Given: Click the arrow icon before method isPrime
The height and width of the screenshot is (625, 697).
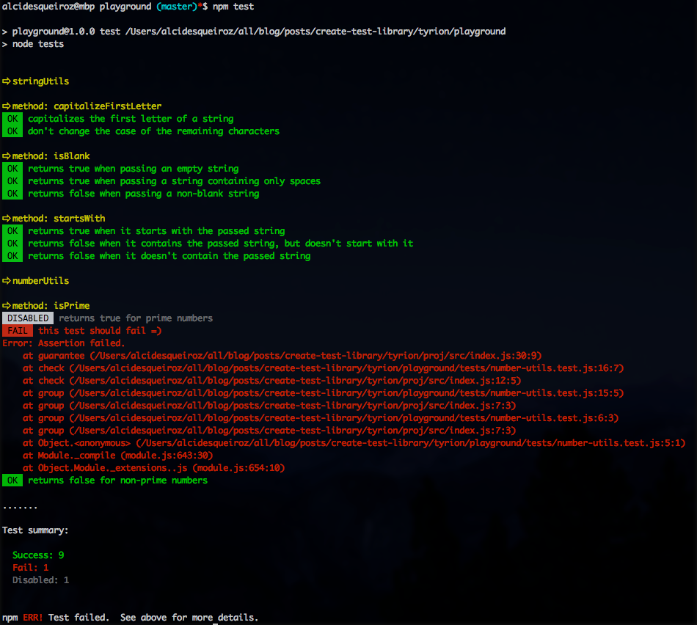Looking at the screenshot, I should 7,305.
